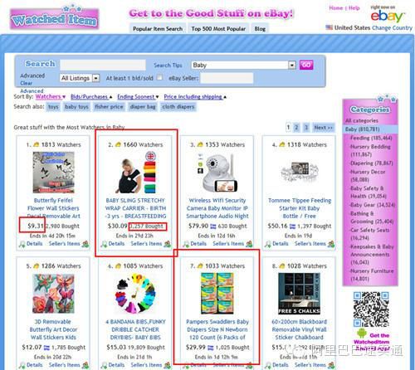This screenshot has width=415, height=370.
Task: Click watchers icon on 1286 Watchers item
Action: 37,265
